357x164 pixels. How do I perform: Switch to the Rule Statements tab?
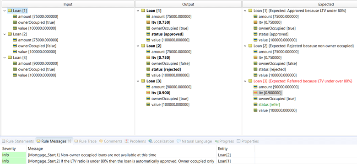18,141
